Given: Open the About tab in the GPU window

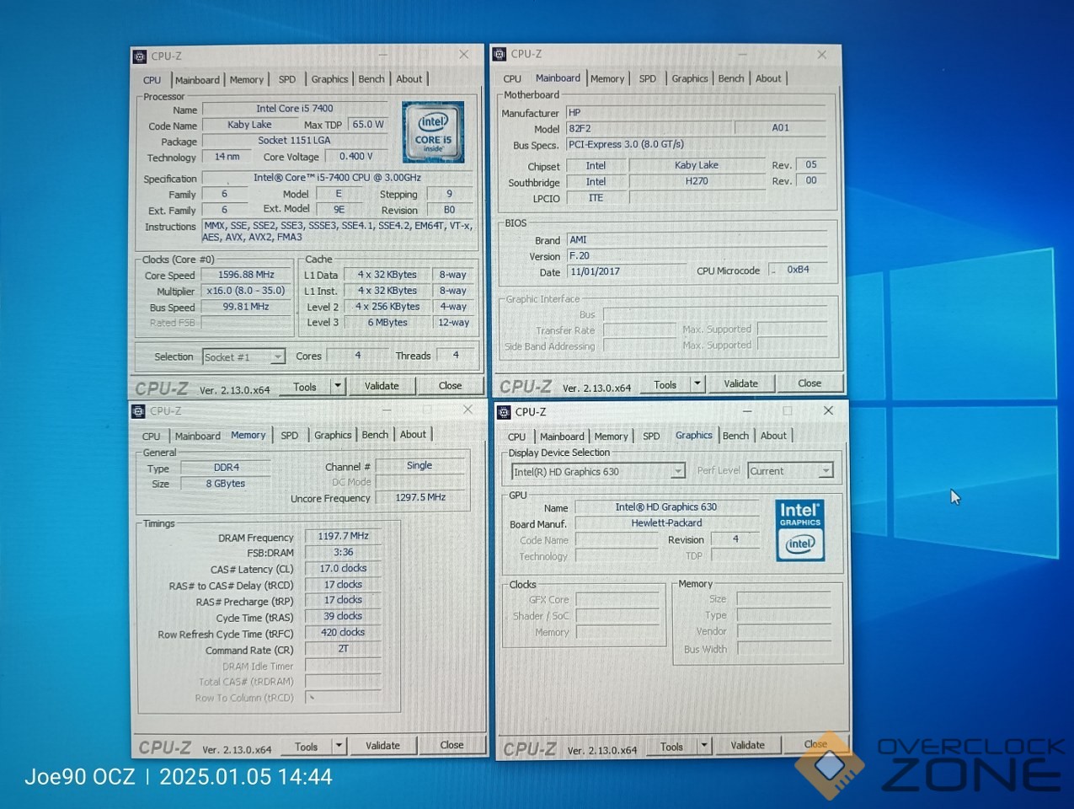Looking at the screenshot, I should tap(773, 436).
